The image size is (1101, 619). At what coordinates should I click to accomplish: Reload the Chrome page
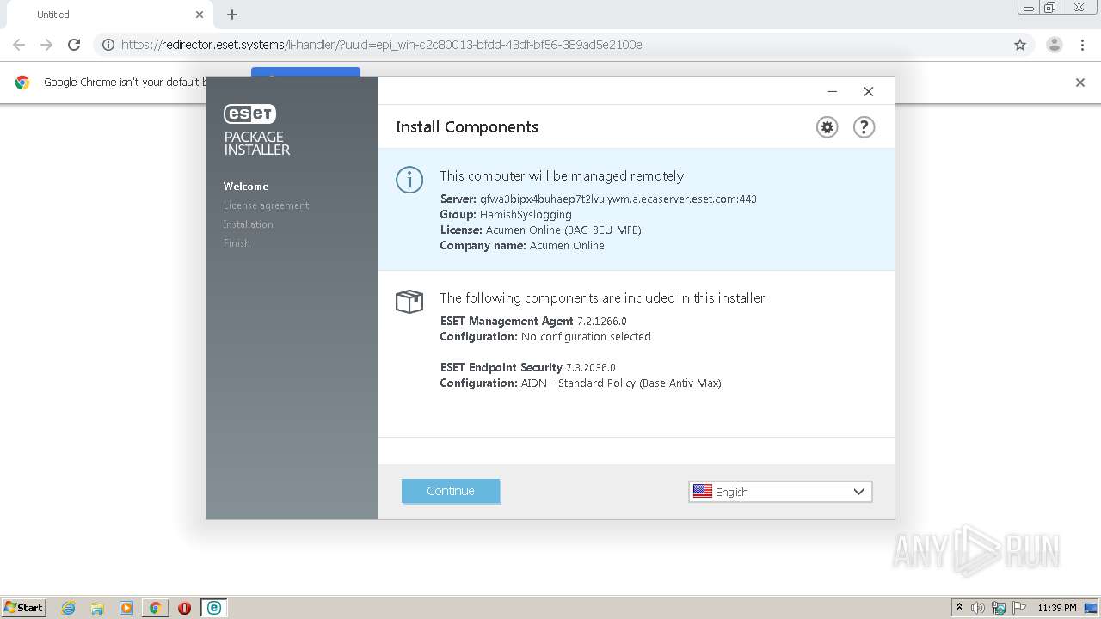pos(74,45)
